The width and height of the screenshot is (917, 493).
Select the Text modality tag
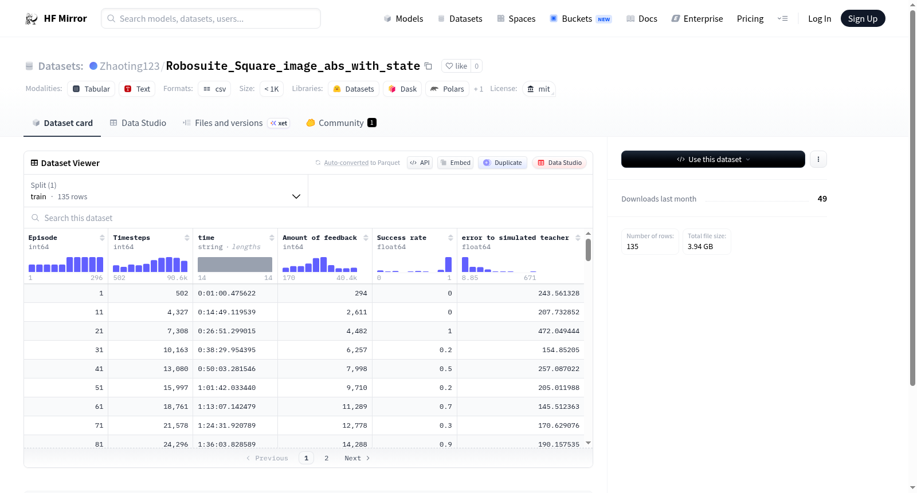[137, 89]
